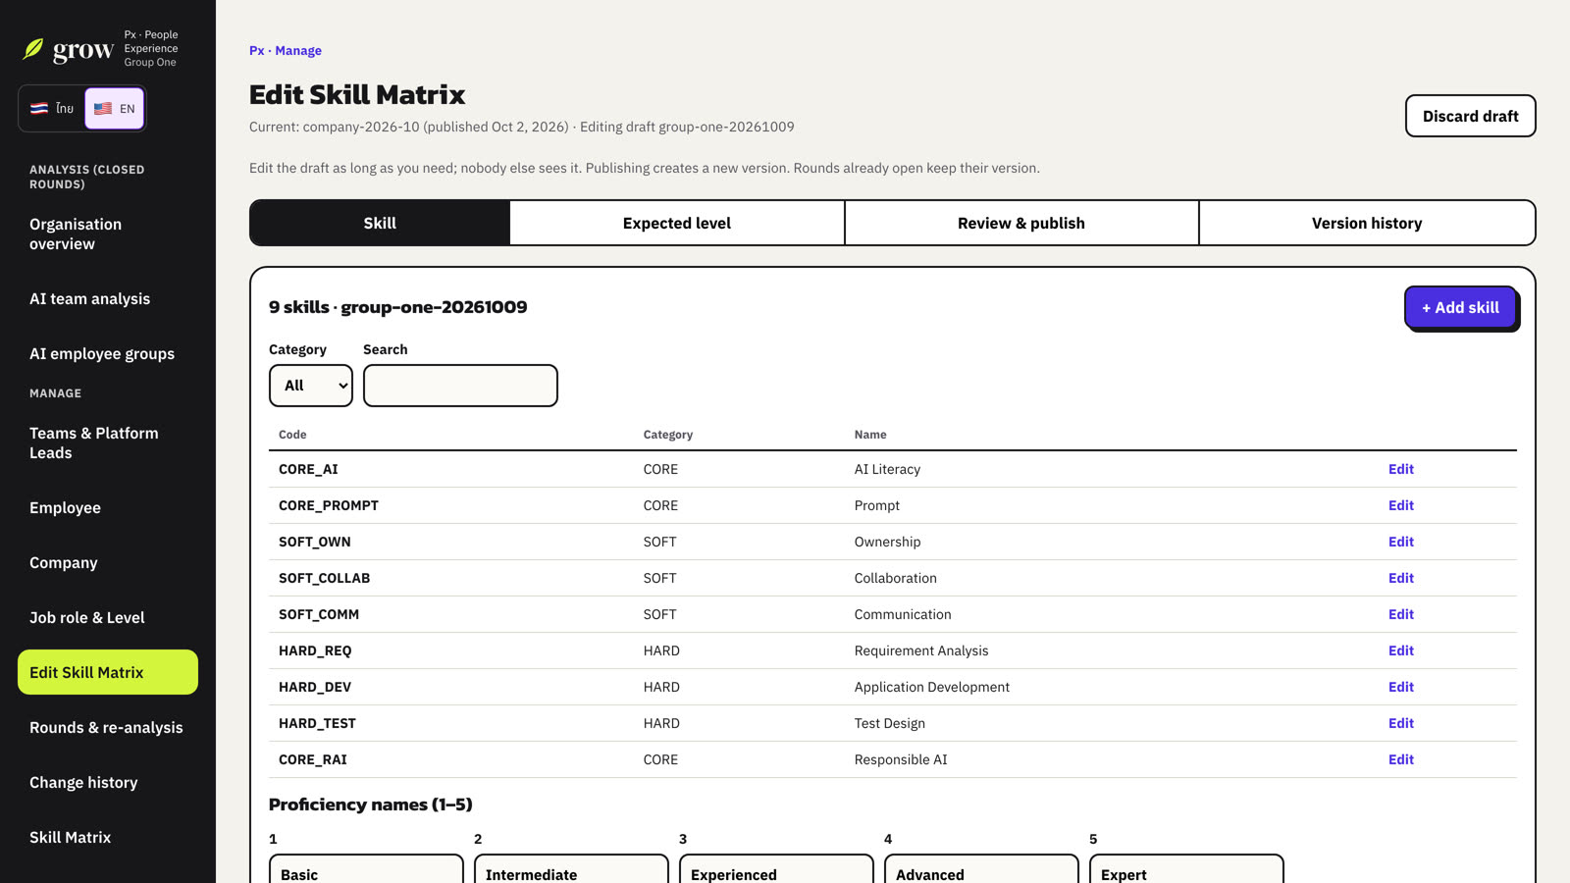Viewport: 1570px width, 883px height.
Task: Switch to the Expected level tab
Action: point(677,223)
